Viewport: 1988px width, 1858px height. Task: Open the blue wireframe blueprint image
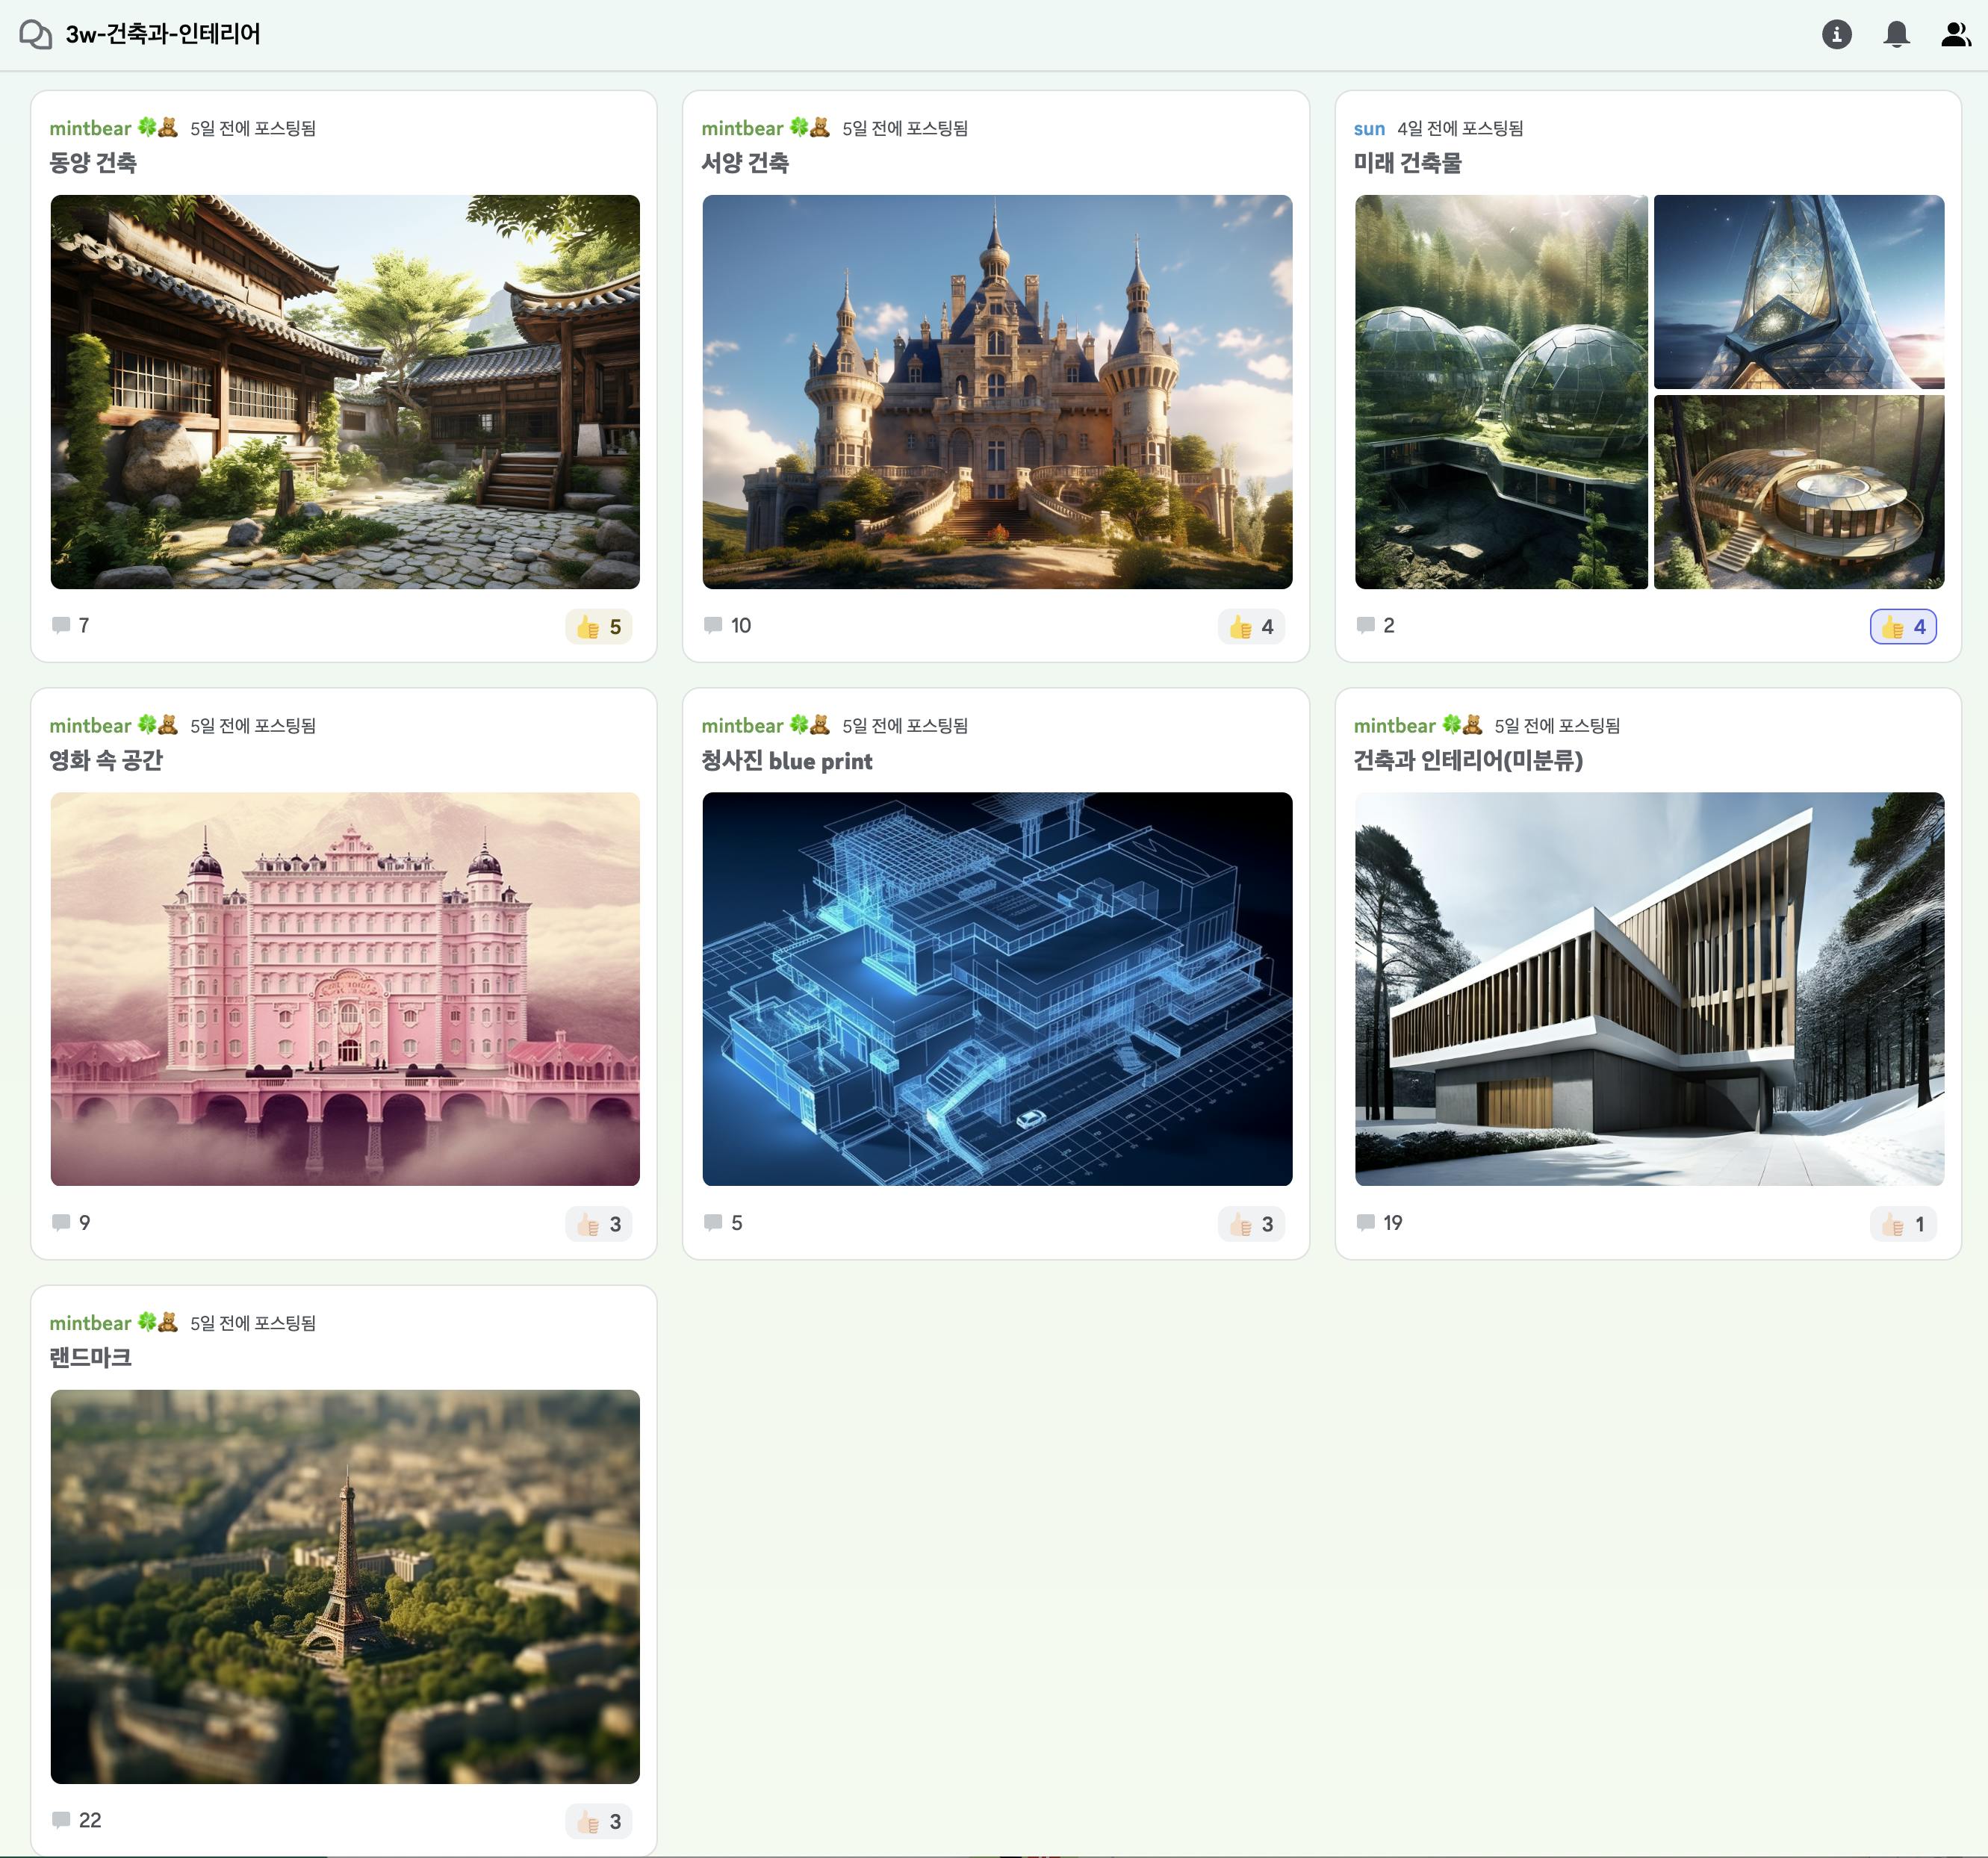[997, 988]
